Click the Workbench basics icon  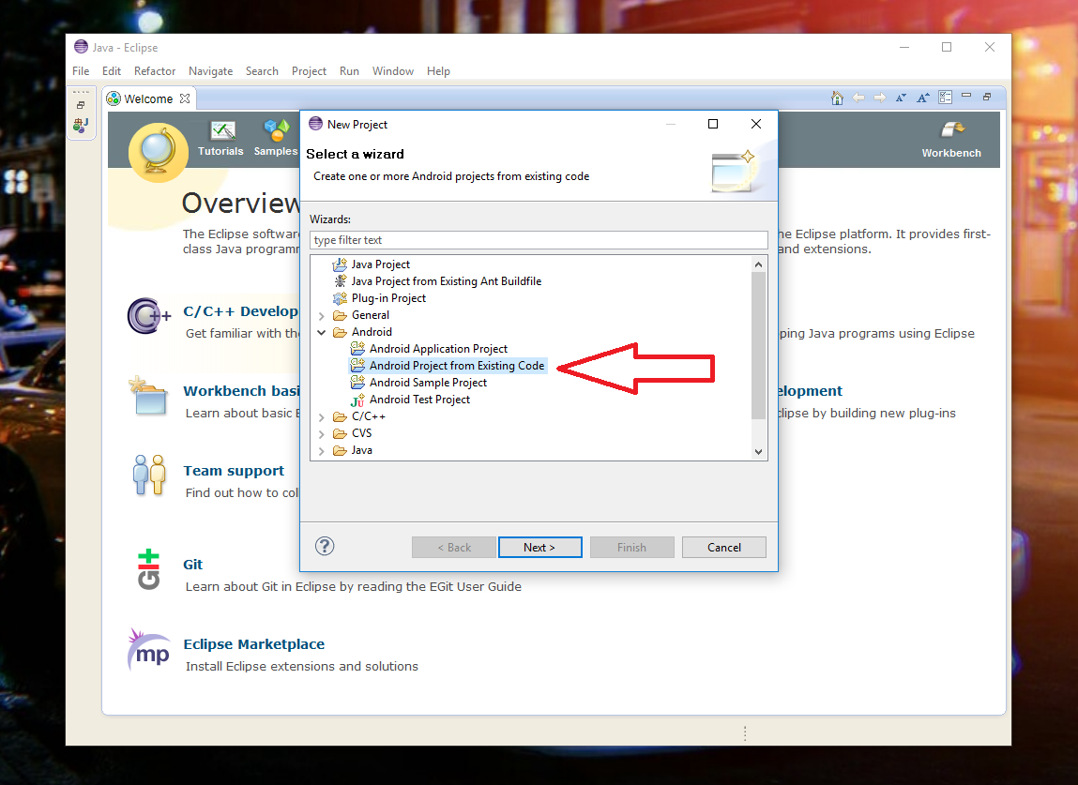(148, 397)
